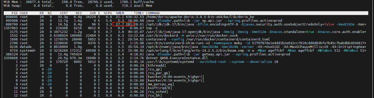Click the datads user name
Screen dimensions: 374x98
26,47
